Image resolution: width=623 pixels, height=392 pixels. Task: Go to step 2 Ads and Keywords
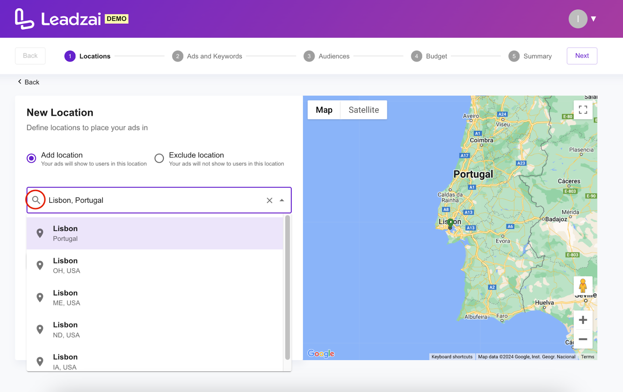click(207, 56)
